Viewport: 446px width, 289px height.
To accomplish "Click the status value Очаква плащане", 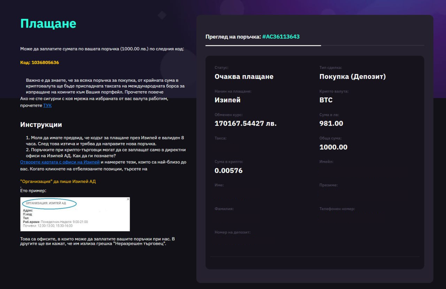I will (x=244, y=77).
